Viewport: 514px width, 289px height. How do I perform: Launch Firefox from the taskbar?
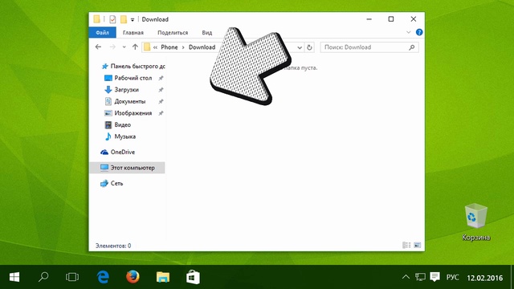pos(133,277)
